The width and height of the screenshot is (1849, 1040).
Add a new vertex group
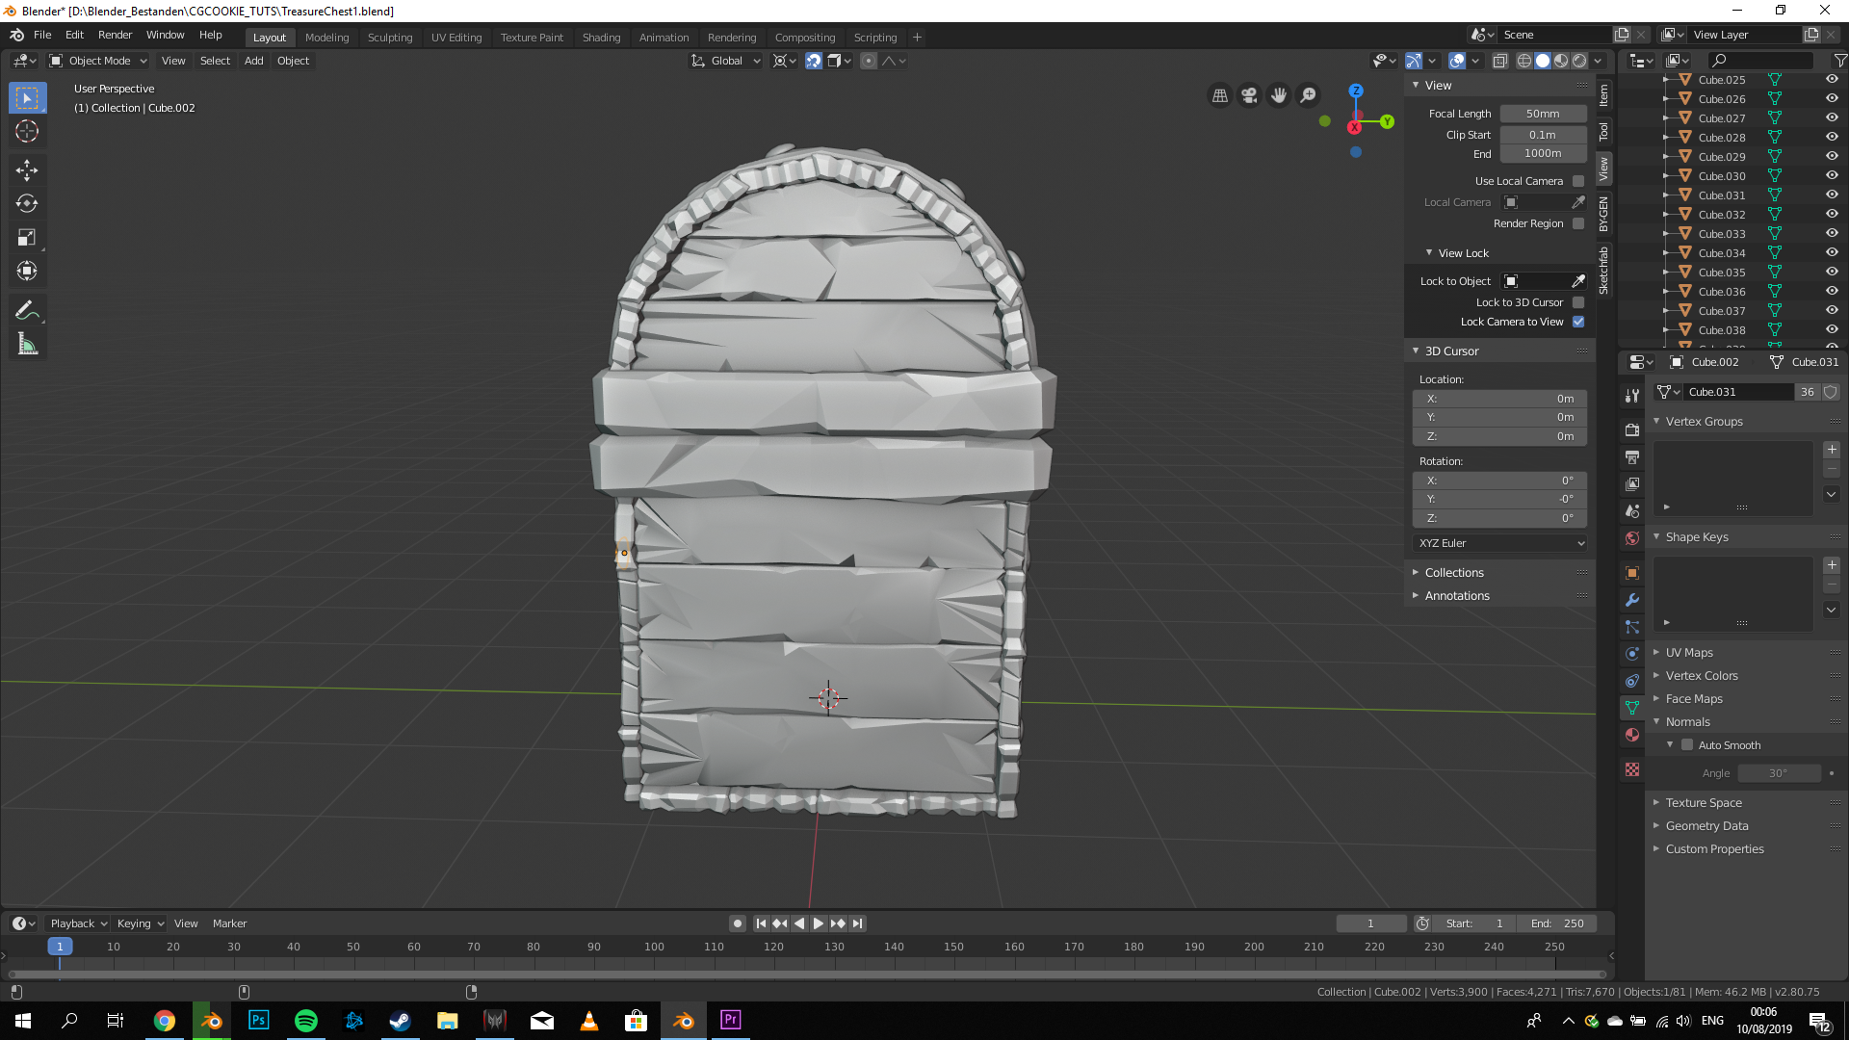1832,450
